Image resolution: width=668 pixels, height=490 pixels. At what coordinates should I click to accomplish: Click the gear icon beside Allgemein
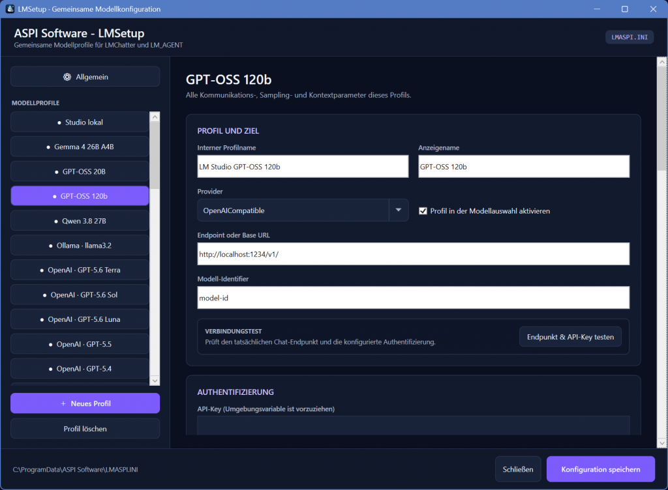coord(67,77)
